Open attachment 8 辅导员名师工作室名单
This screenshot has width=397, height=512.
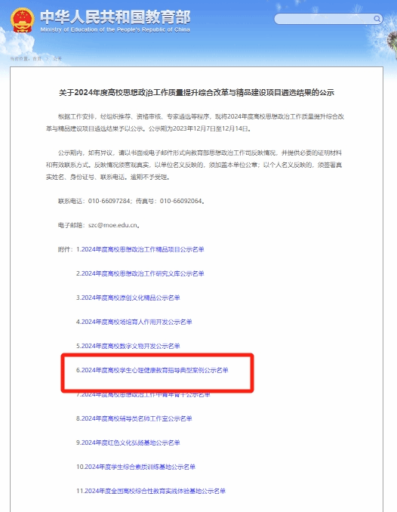coord(134,418)
